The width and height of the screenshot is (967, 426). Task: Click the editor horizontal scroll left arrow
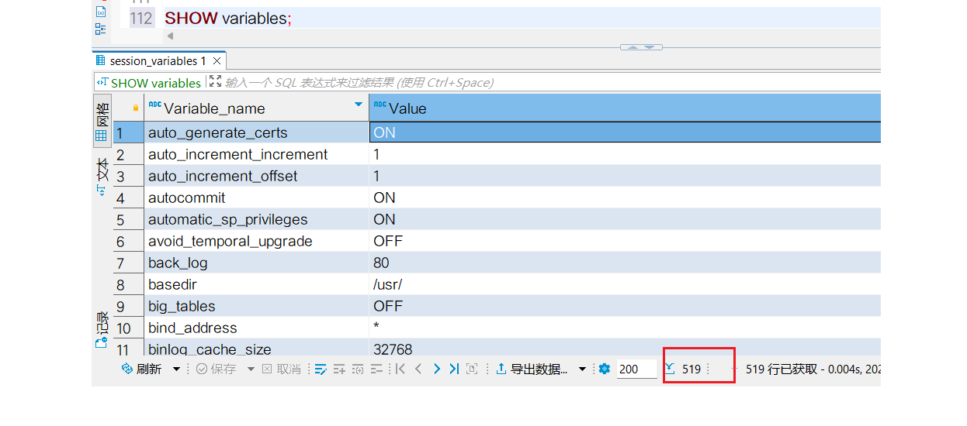click(170, 36)
